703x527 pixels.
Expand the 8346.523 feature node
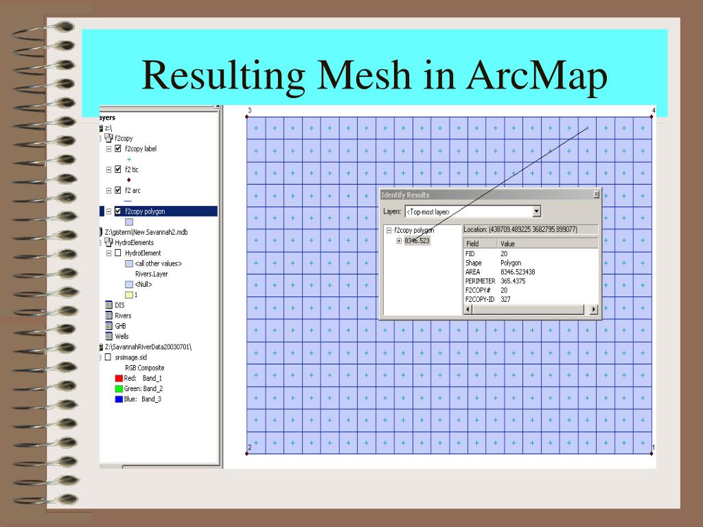[399, 241]
